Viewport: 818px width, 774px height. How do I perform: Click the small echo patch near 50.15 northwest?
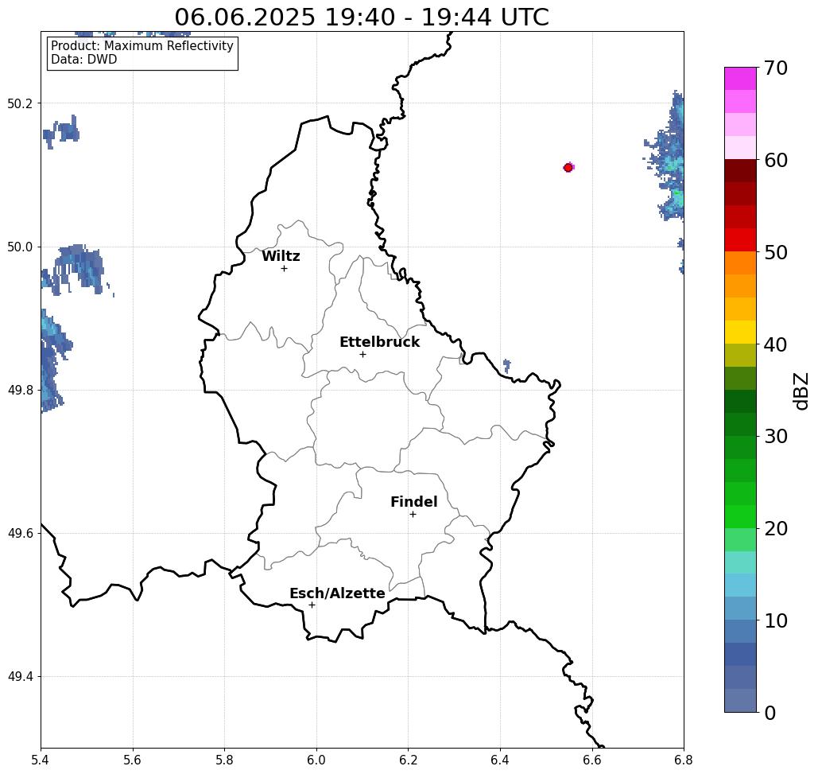61,131
